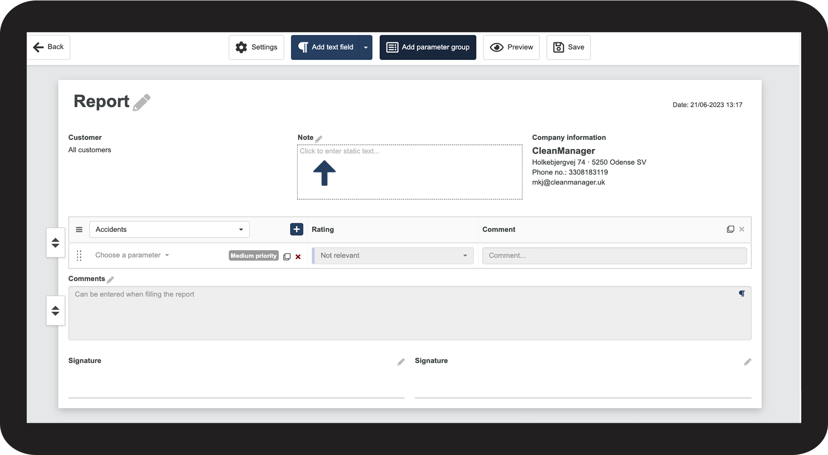Click the static text note field
This screenshot has height=455, width=828.
[x=410, y=172]
